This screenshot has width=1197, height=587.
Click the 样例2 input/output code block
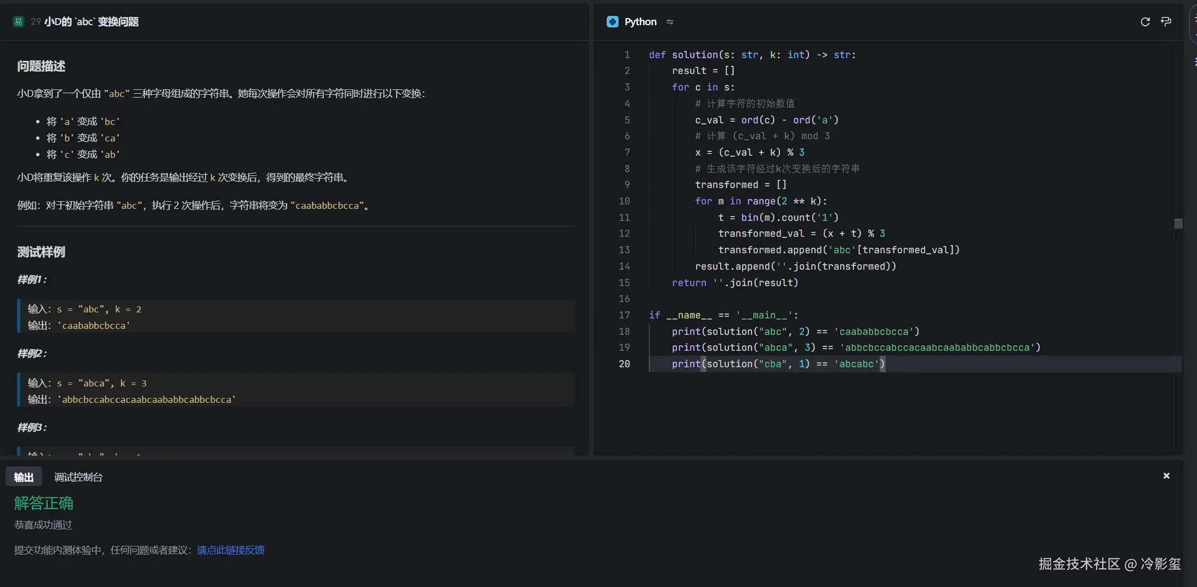pyautogui.click(x=296, y=391)
